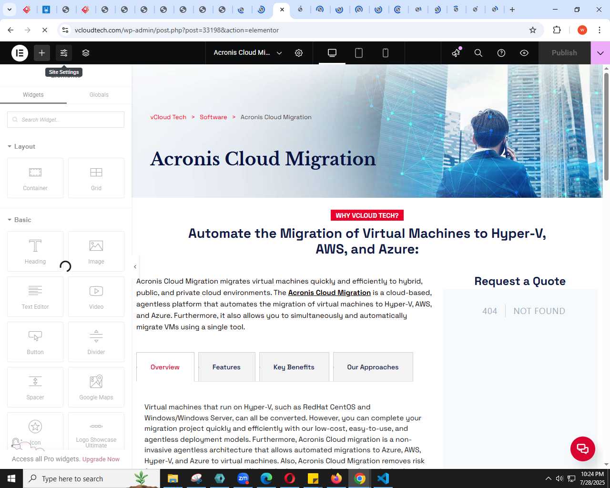Select the Spacer widget

35,387
